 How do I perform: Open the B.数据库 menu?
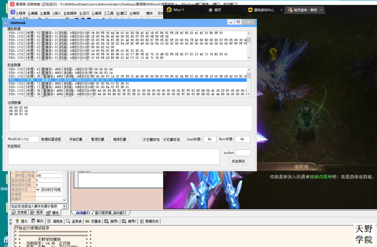click(70, 13)
